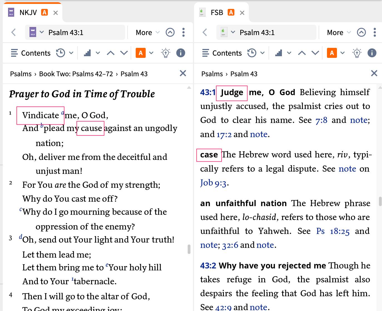The height and width of the screenshot is (311, 382).
Task: Select the Psalm 43 breadcrumb in NKJV panel
Action: [x=134, y=74]
